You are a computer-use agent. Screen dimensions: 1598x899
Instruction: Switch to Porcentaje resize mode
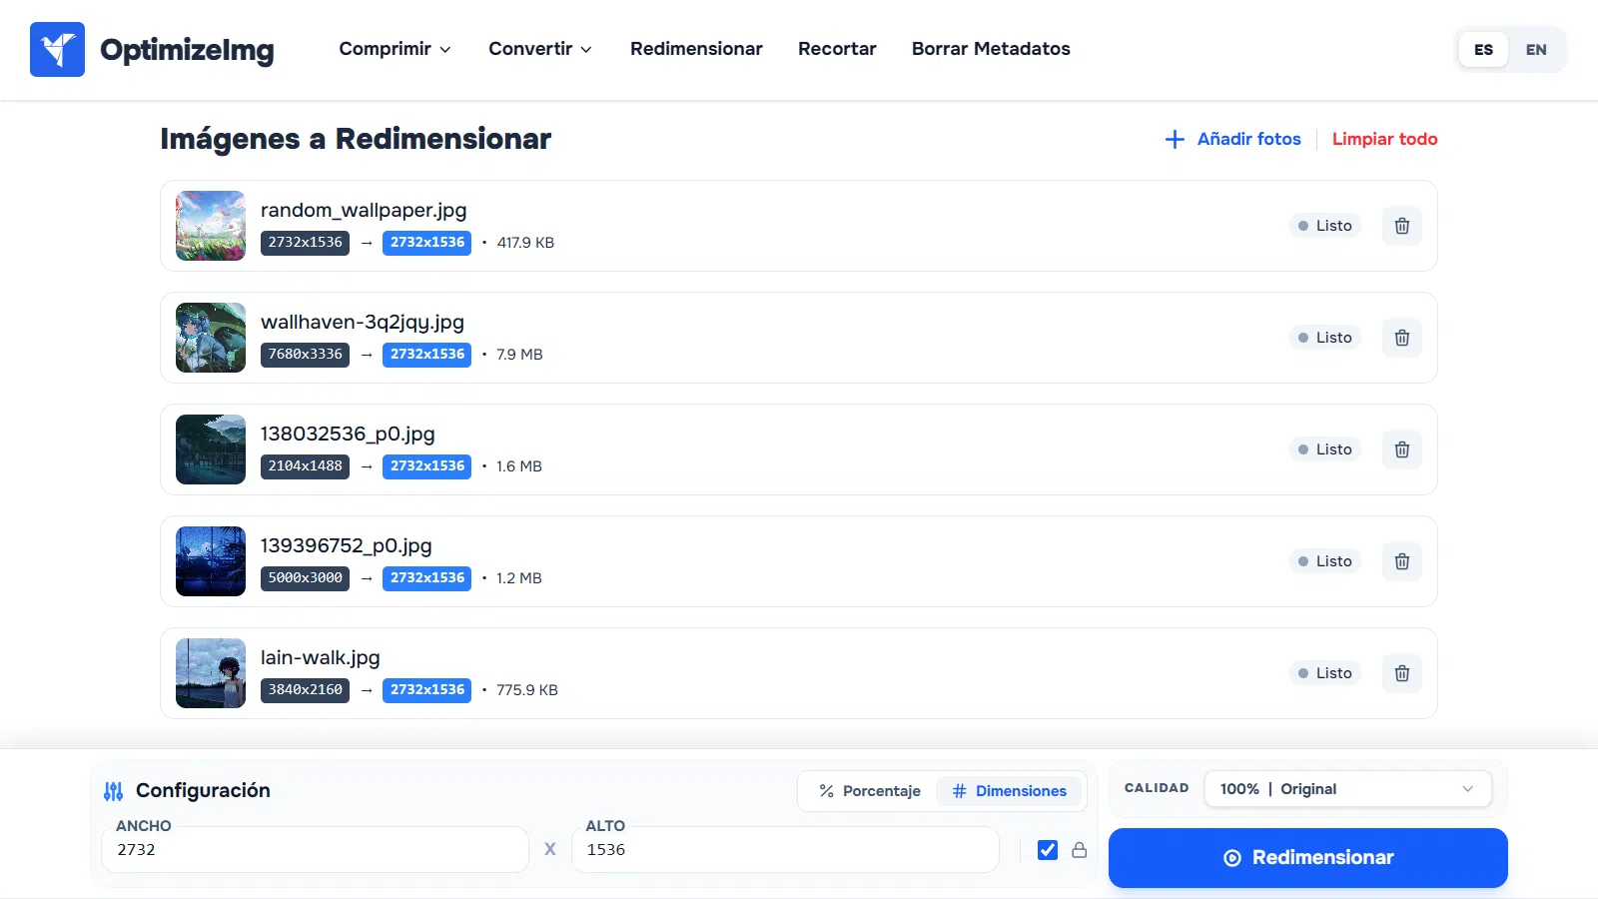(870, 791)
